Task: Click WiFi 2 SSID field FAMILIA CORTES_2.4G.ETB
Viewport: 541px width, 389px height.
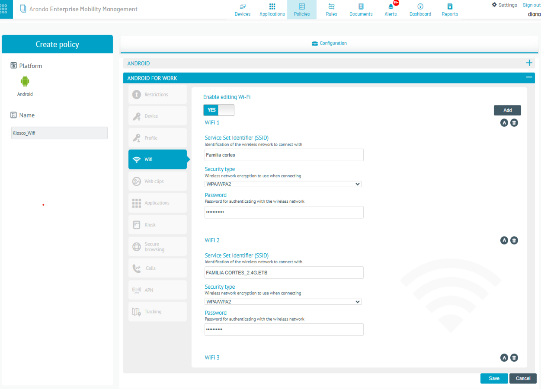Action: [284, 272]
